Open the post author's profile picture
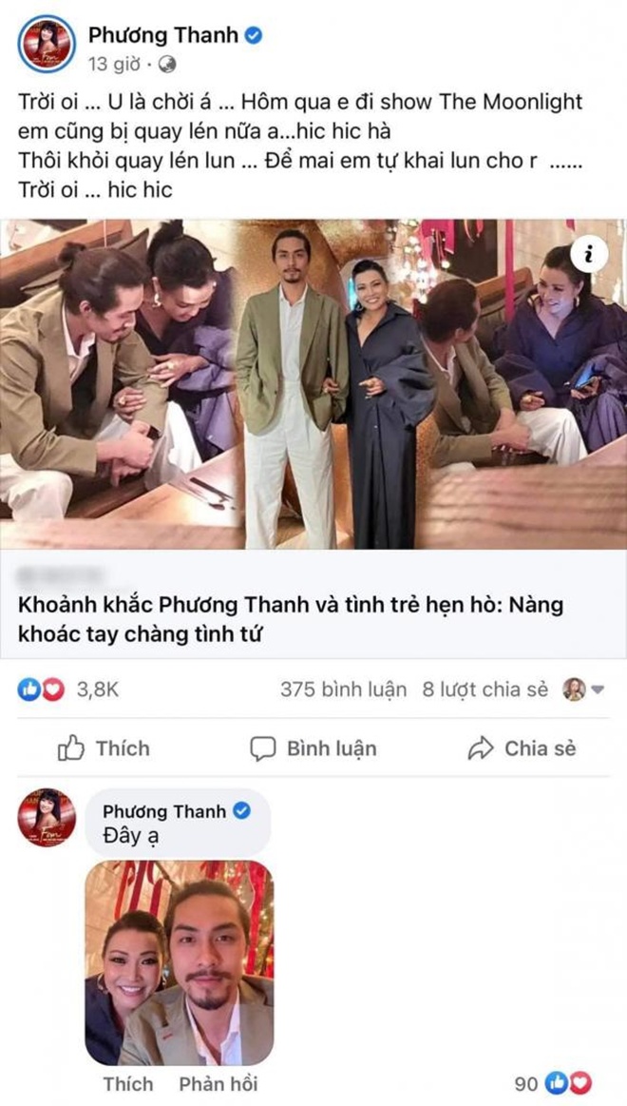This screenshot has width=627, height=1106. (47, 44)
